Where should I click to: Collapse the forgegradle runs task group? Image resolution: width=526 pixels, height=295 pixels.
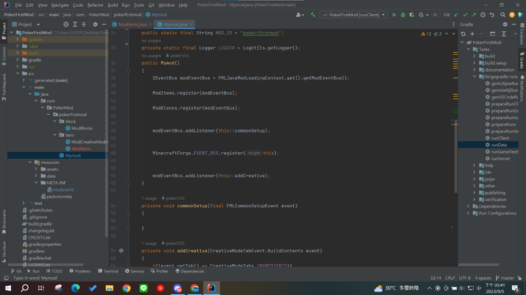tap(474, 77)
